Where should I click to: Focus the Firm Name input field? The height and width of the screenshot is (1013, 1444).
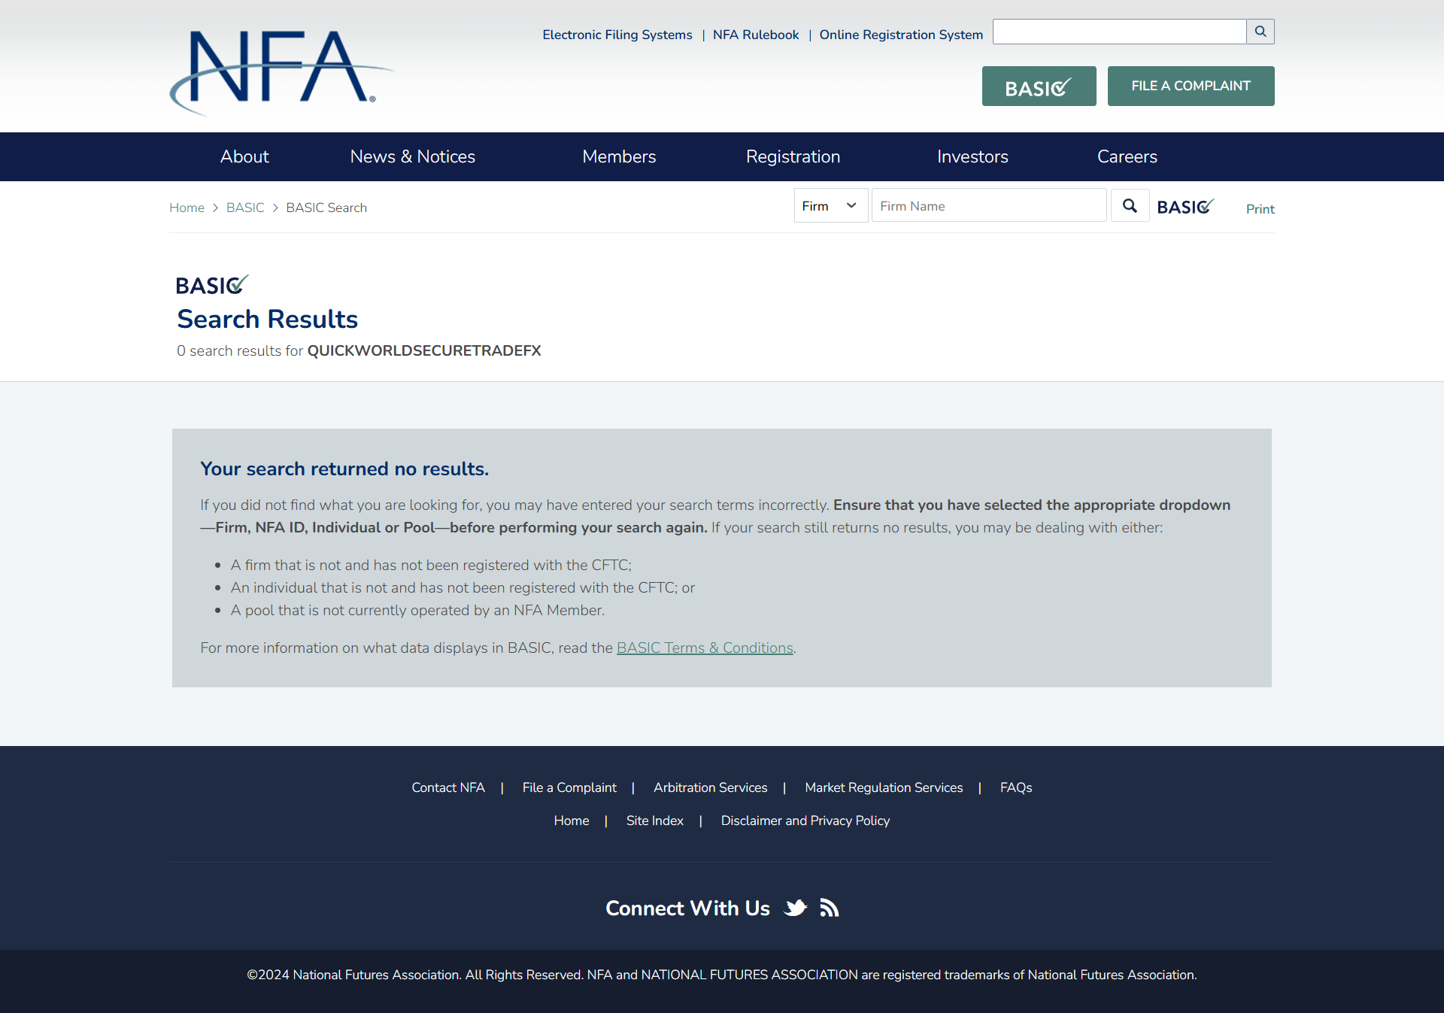[989, 206]
